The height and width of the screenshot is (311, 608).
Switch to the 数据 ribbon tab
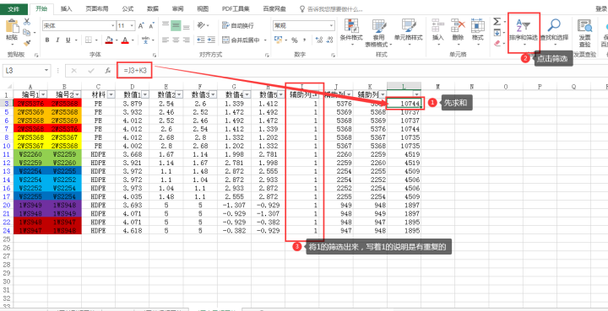tap(153, 9)
